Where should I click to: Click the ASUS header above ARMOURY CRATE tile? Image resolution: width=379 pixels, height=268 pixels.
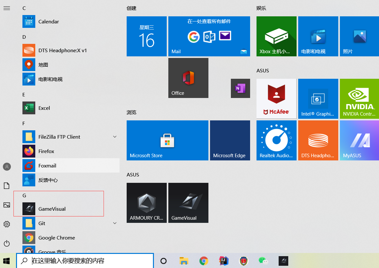coord(133,175)
